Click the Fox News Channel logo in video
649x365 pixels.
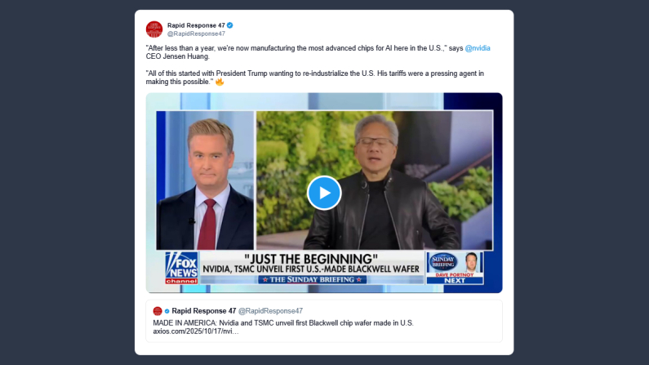click(181, 268)
